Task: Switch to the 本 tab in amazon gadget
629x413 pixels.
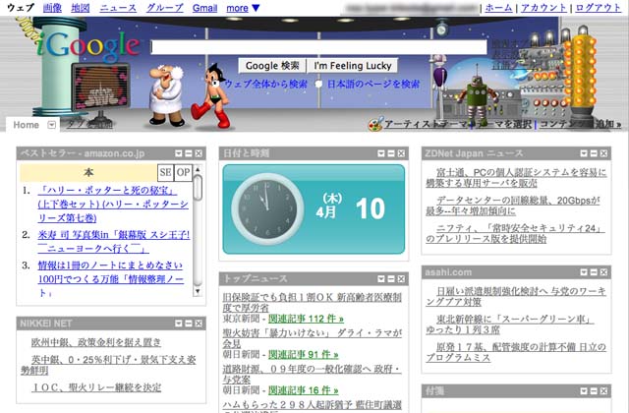Action: coord(88,173)
